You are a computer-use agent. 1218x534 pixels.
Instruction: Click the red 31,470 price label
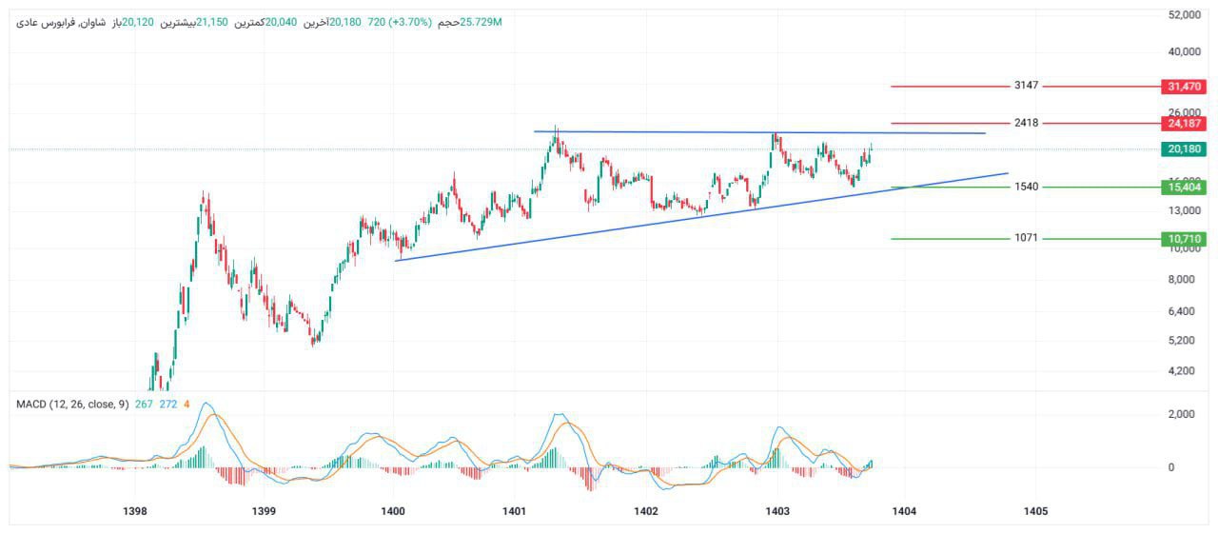tap(1185, 87)
